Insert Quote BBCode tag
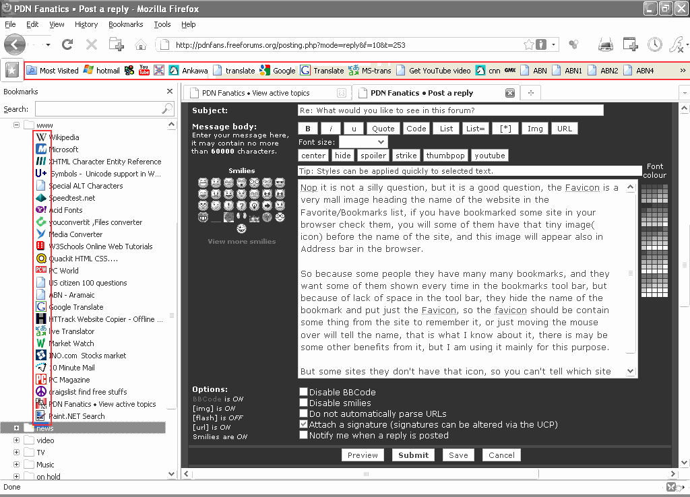Screen dimensions: 690x497 point(383,129)
